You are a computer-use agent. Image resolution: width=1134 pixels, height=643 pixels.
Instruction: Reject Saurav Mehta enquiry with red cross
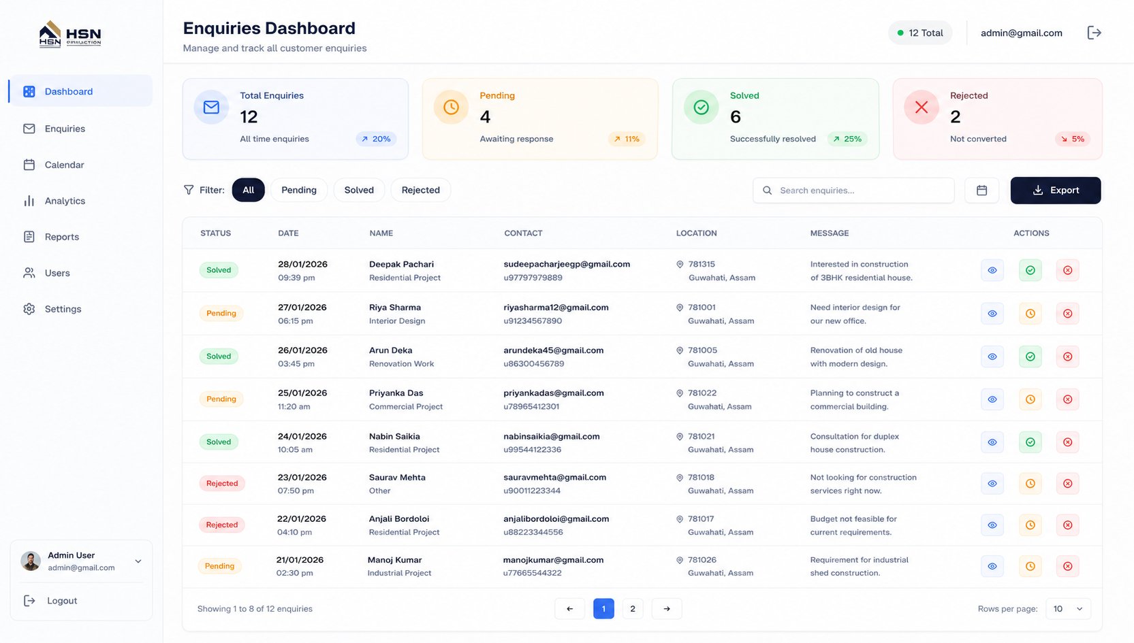click(1068, 484)
